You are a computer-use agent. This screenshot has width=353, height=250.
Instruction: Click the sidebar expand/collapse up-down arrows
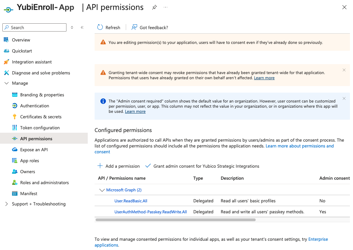coord(72,27)
